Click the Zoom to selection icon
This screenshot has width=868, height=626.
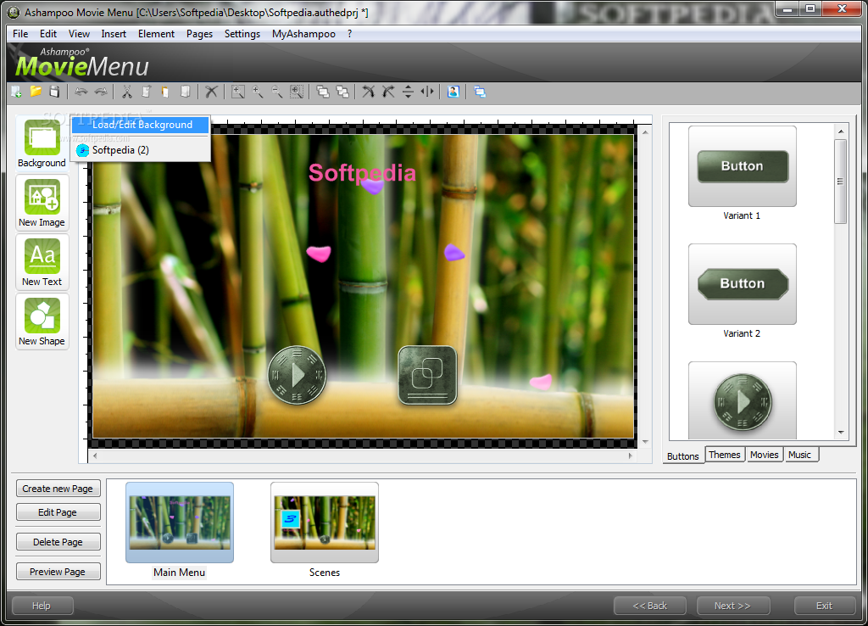coord(297,92)
